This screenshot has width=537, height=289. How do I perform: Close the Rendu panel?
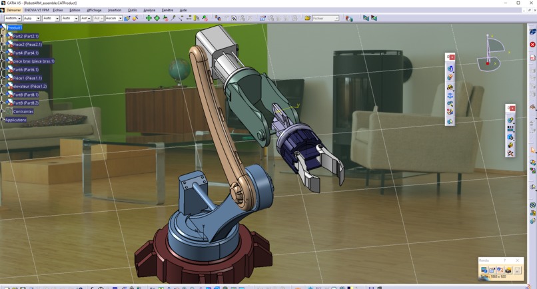pyautogui.click(x=518, y=260)
